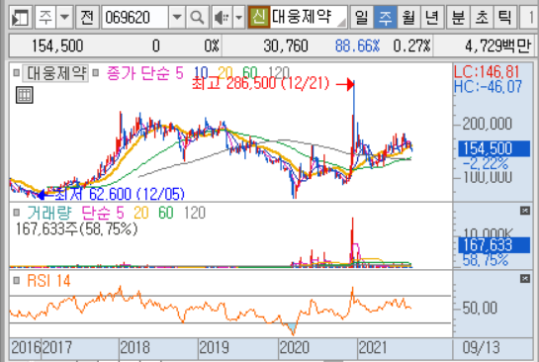Click the 최저 62,600 (12/05) low marker
Screen dimensions: 539x362
point(120,194)
